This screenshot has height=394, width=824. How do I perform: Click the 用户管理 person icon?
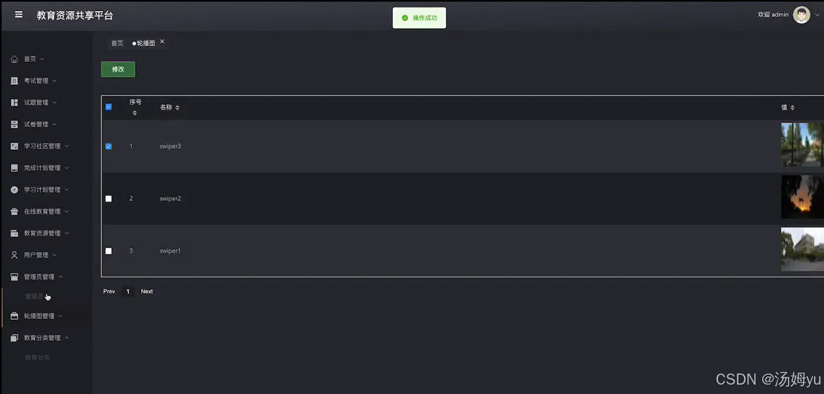coord(15,255)
